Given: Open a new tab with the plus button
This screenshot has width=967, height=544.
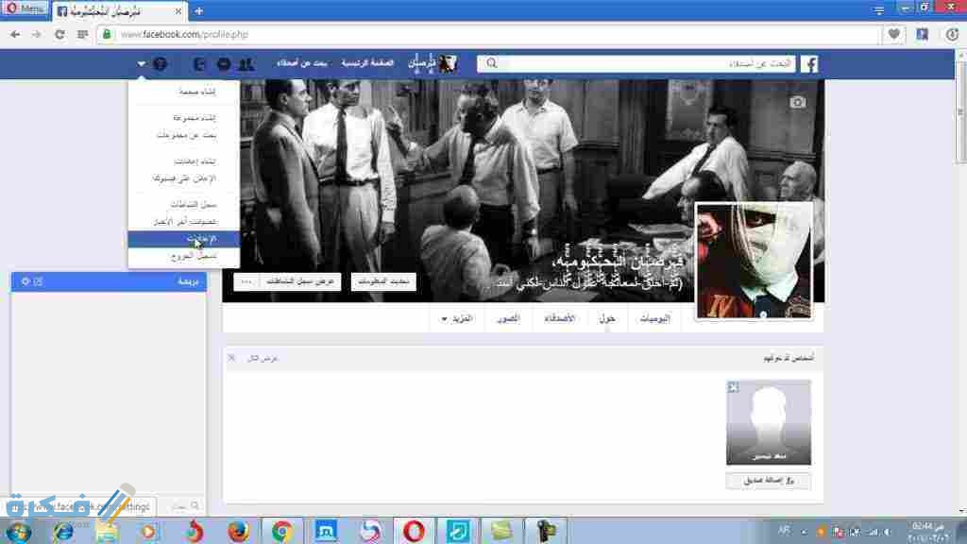Looking at the screenshot, I should pos(198,11).
